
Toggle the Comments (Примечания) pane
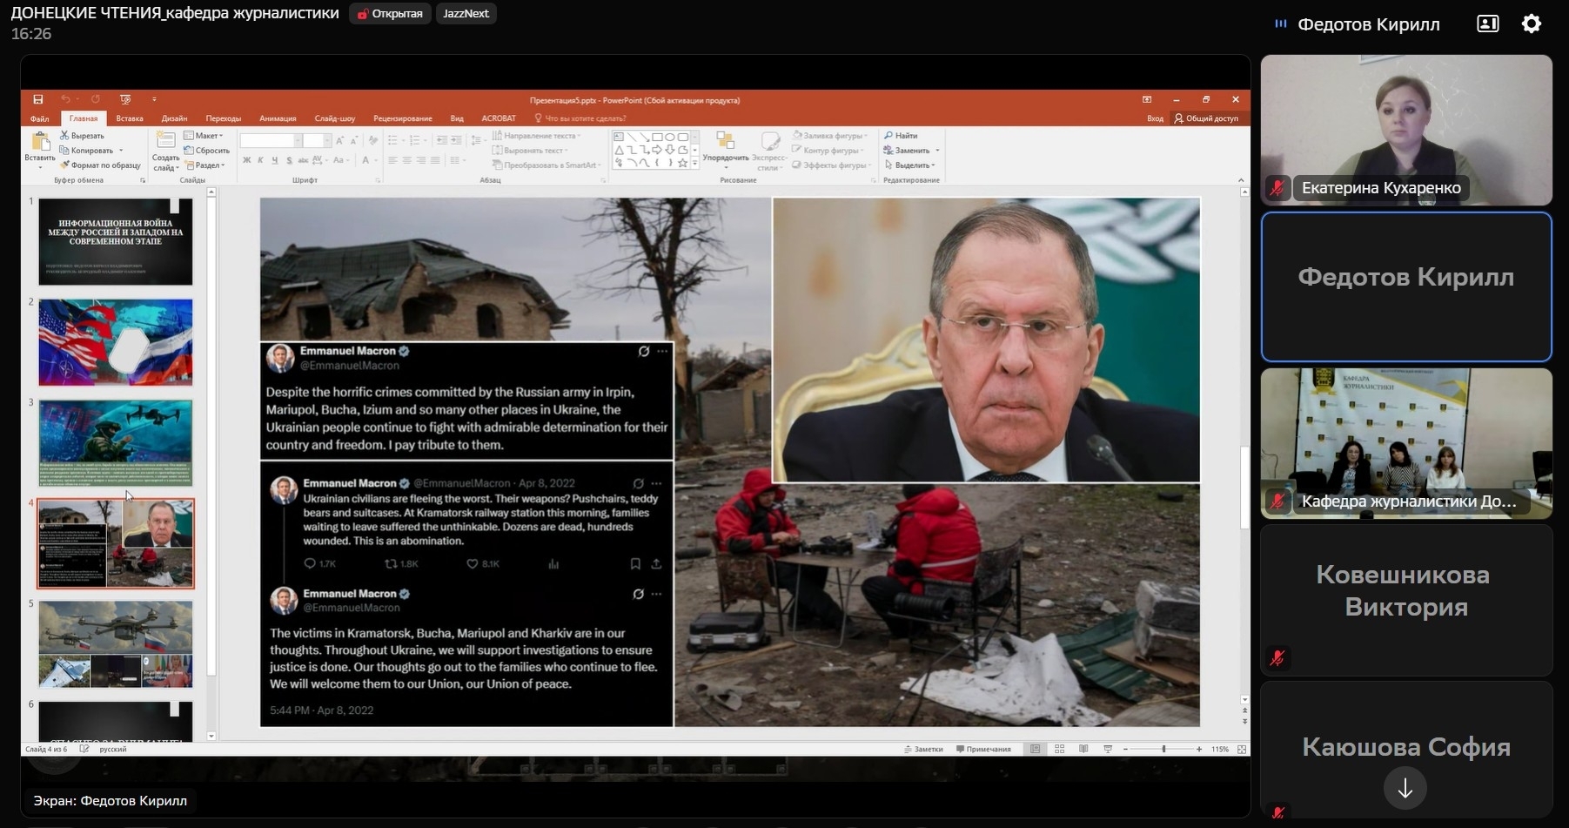tap(983, 749)
